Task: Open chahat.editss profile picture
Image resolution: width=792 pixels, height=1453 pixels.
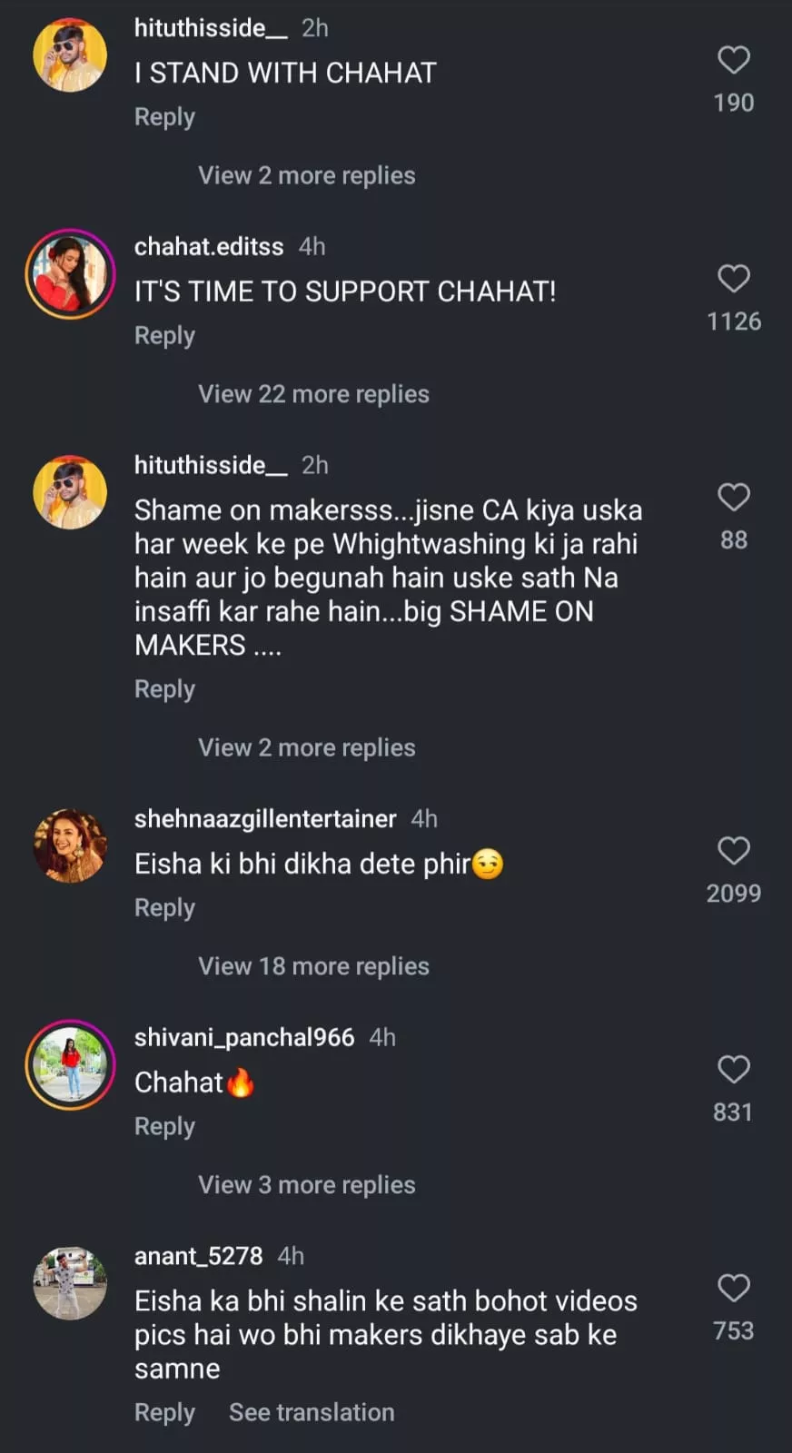Action: tap(70, 273)
